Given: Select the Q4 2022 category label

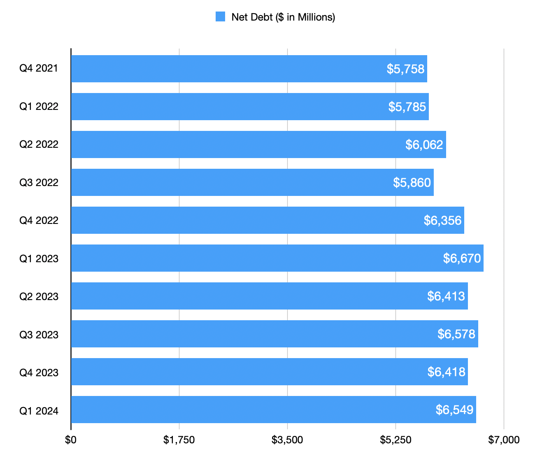Looking at the screenshot, I should pyautogui.click(x=39, y=221).
